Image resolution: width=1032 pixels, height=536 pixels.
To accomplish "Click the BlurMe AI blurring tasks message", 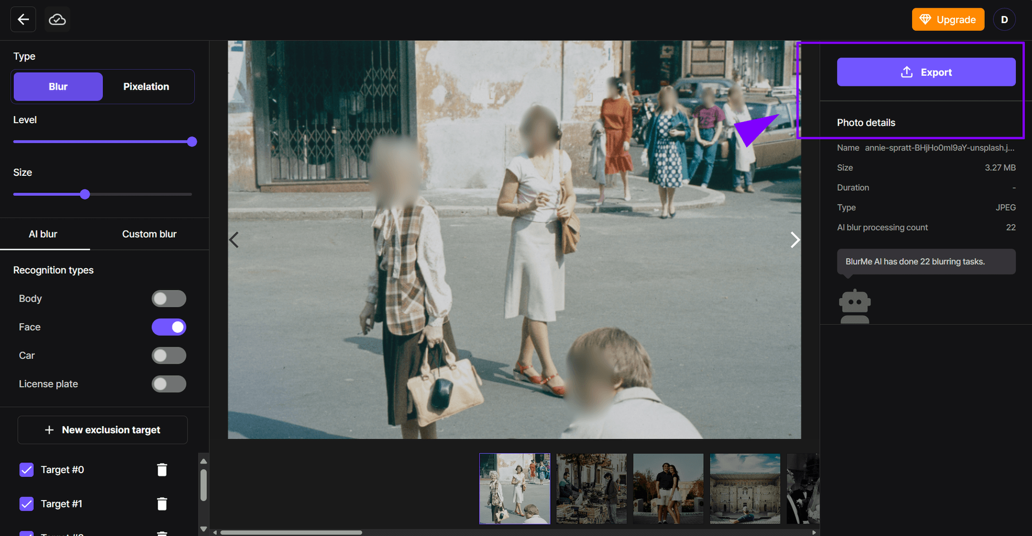I will 926,261.
